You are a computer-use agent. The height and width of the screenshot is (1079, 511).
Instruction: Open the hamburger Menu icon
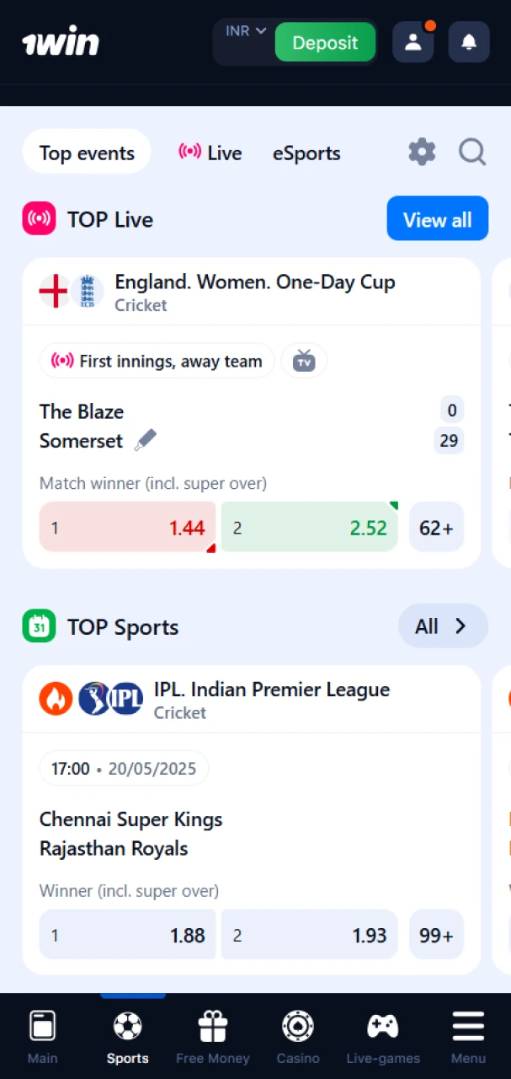468,1026
